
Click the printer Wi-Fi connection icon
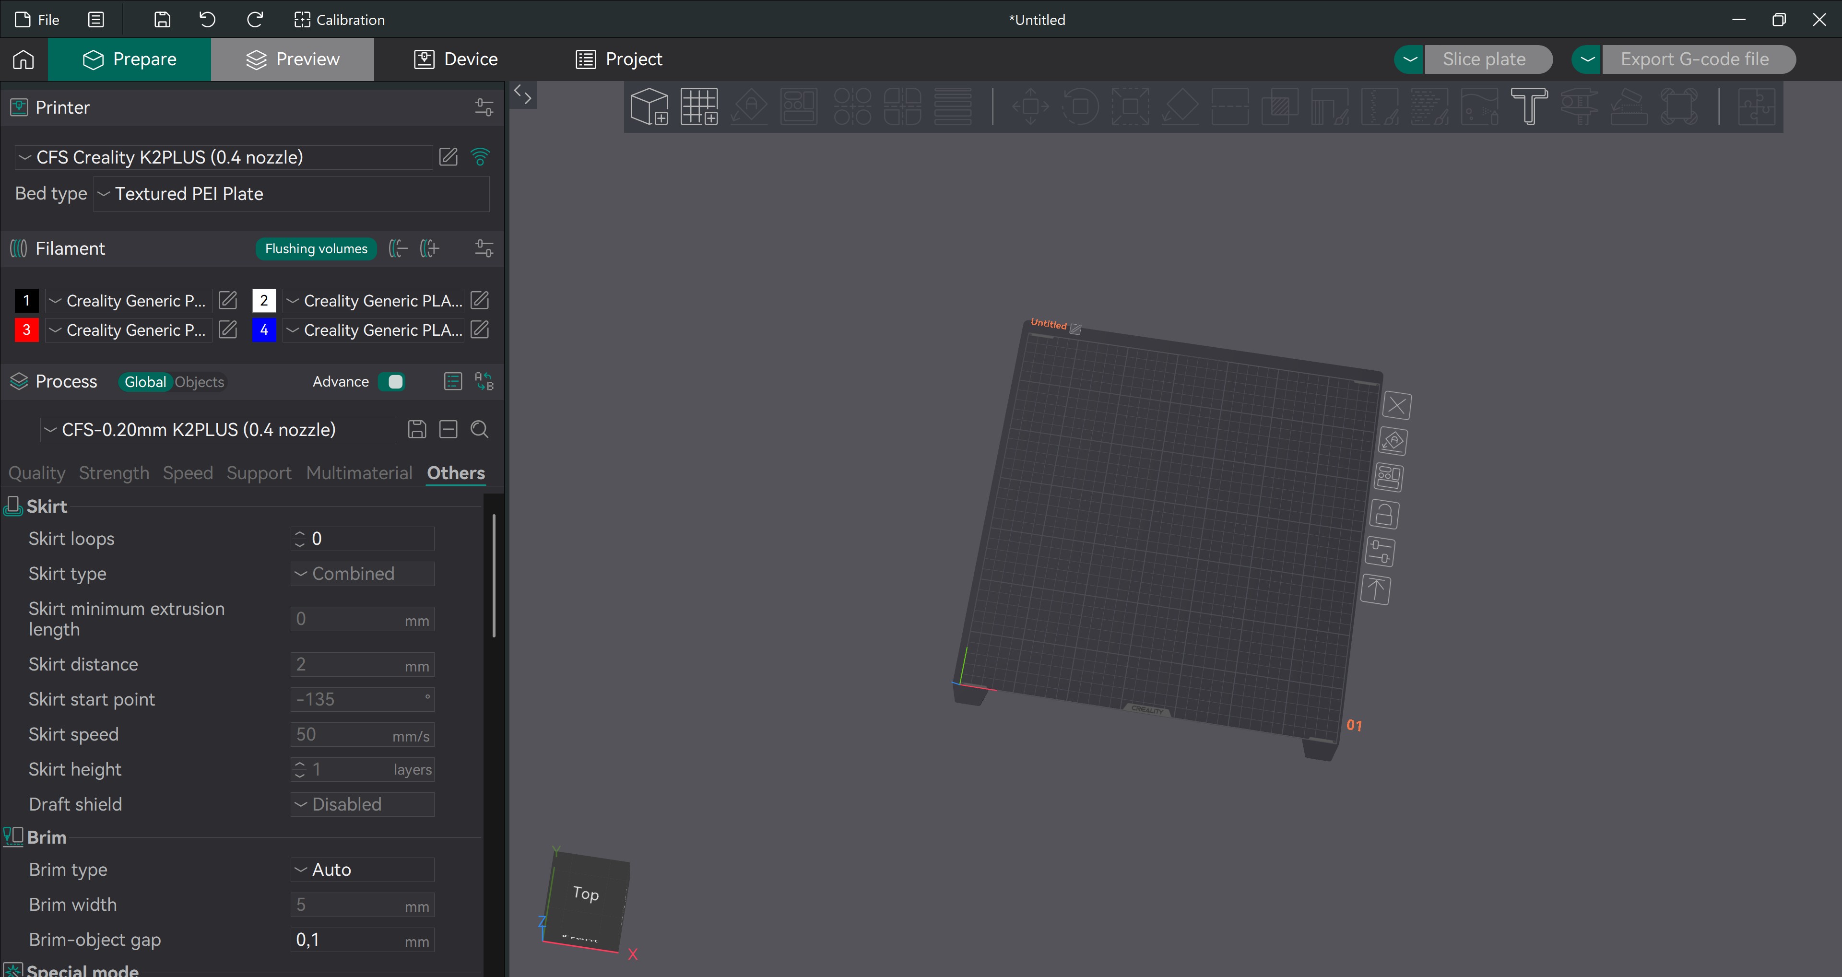(481, 157)
